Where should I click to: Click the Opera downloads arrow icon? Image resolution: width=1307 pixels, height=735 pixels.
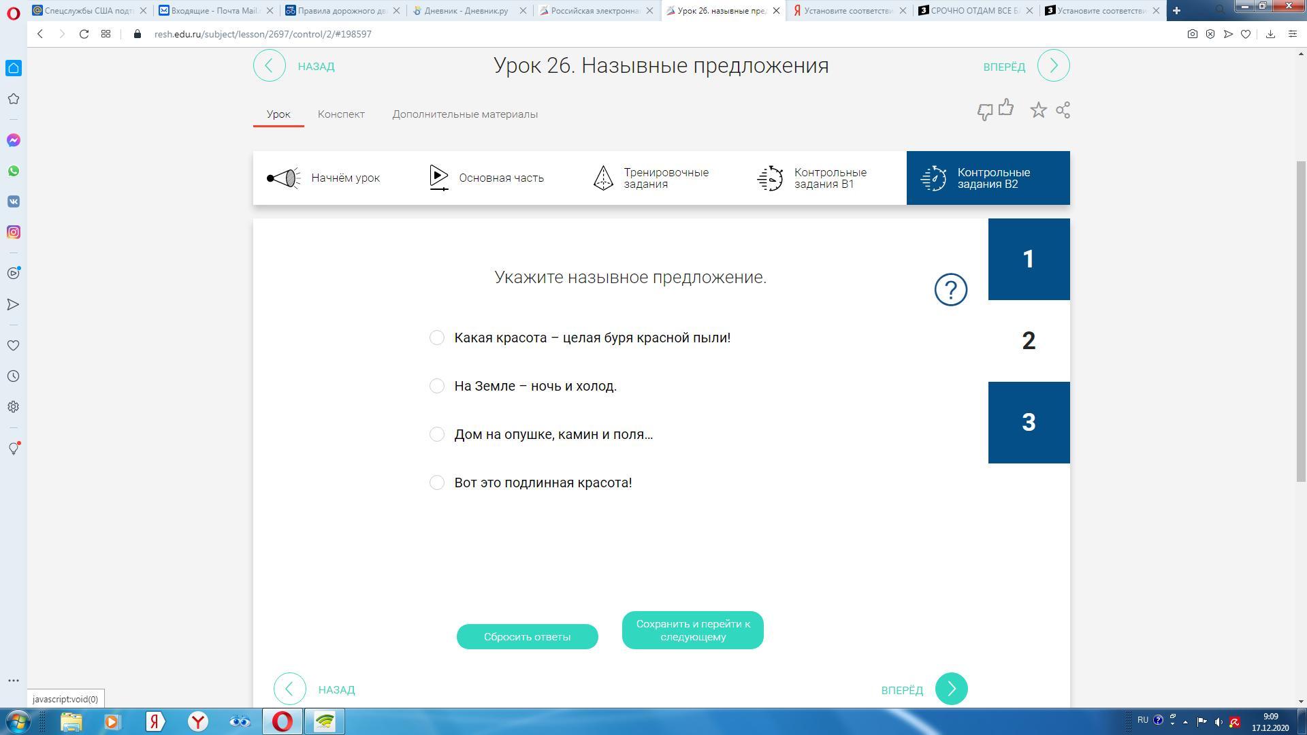pos(1270,34)
